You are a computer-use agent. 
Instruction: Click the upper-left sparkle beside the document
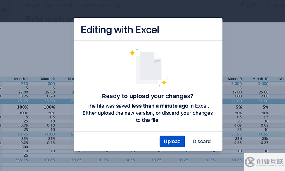point(132,53)
